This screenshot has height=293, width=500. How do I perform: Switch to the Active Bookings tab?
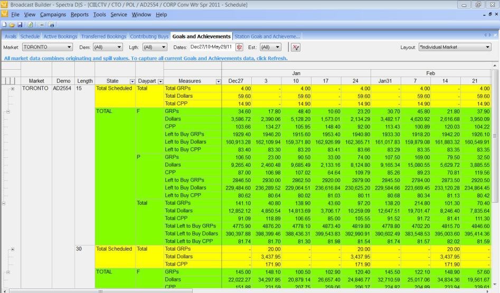[x=60, y=36]
